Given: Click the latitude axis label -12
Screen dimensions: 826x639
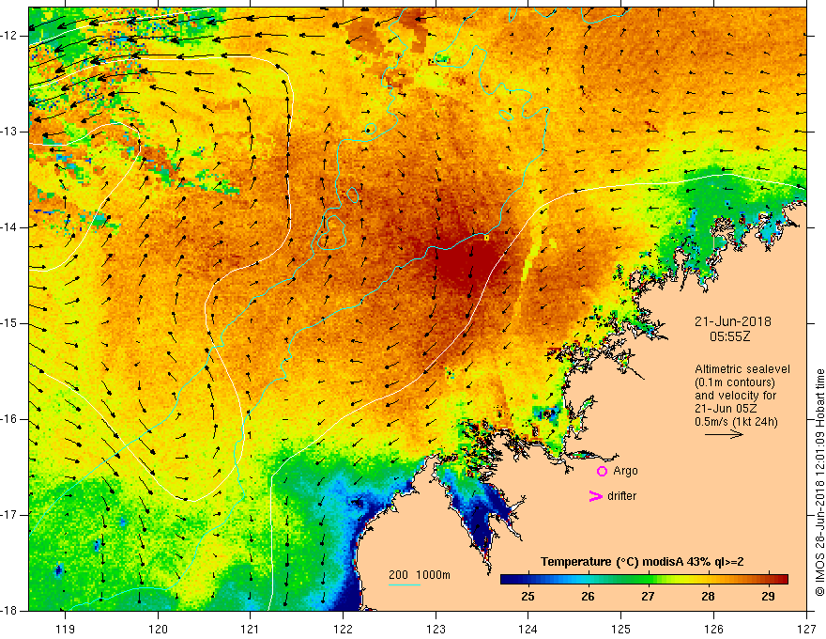Looking at the screenshot, I should pos(9,36).
